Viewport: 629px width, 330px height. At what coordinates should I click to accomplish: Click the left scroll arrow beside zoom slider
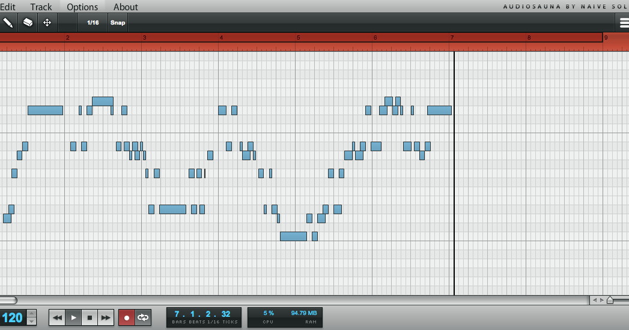pos(595,300)
